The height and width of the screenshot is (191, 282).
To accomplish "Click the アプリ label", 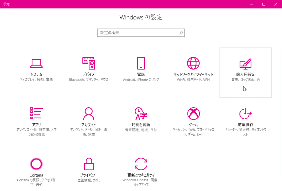I will pyautogui.click(x=37, y=125).
